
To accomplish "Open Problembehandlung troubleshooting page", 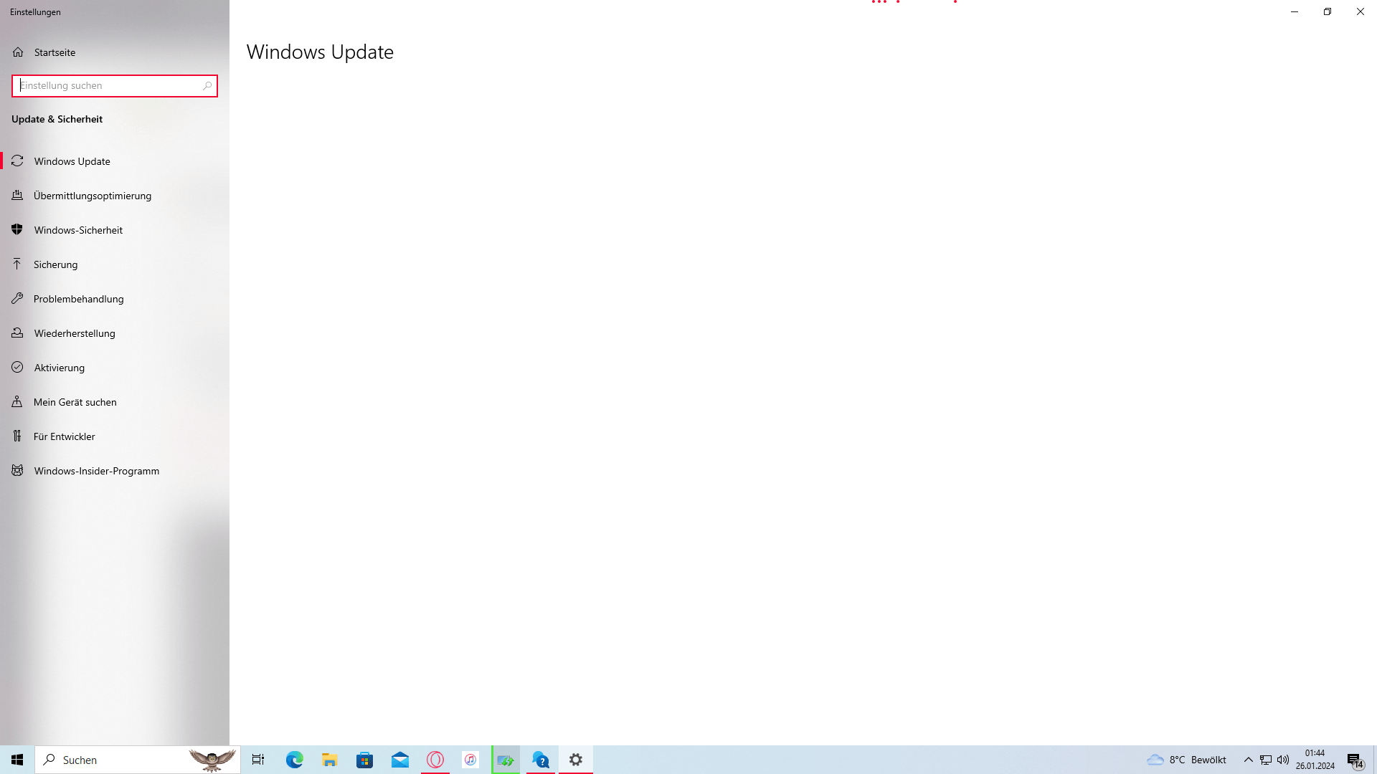I will [x=115, y=299].
